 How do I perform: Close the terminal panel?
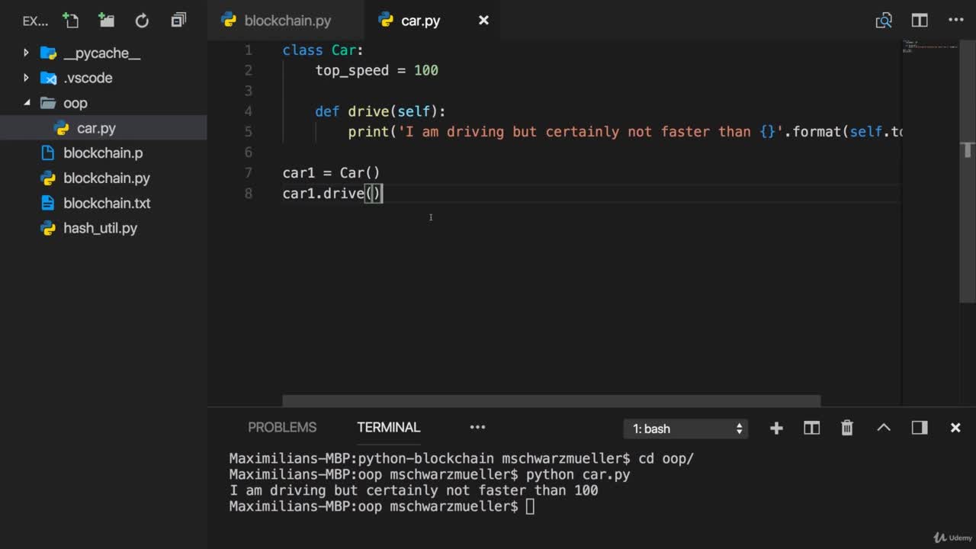(955, 428)
